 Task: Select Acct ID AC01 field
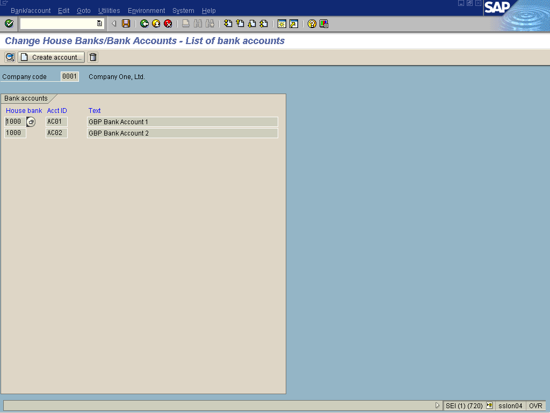pos(56,122)
